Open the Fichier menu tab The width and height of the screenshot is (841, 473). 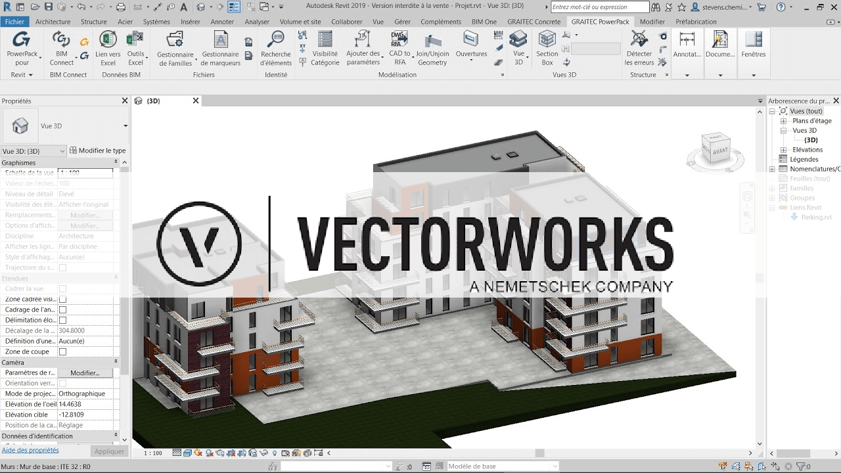pyautogui.click(x=14, y=22)
